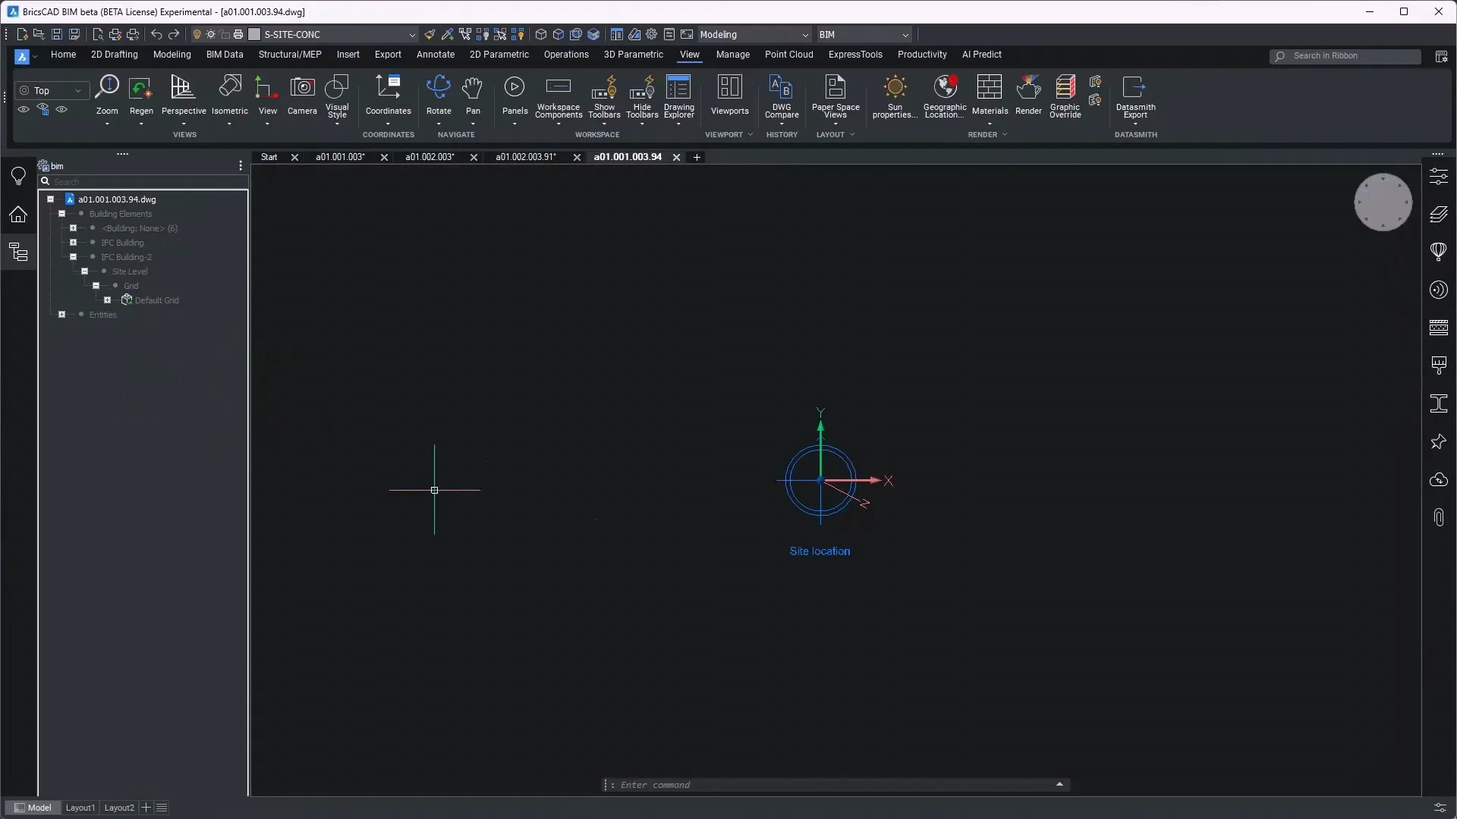
Task: Switch to Layout1 tab
Action: [x=80, y=808]
